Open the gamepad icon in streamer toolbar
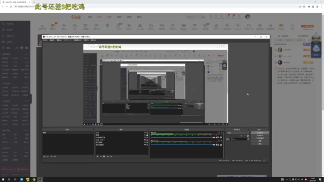 point(249,25)
